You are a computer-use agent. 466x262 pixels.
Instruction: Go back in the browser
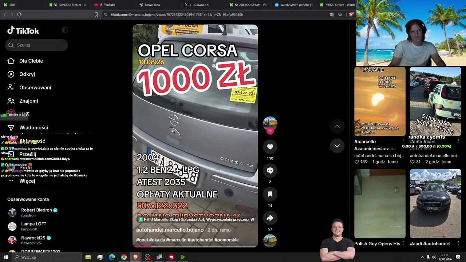(x=5, y=15)
